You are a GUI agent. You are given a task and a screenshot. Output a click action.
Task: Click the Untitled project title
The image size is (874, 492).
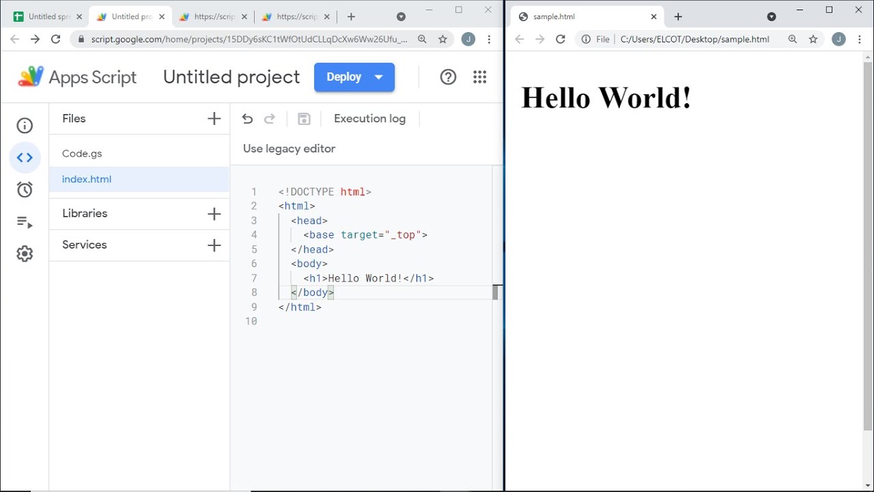(x=231, y=77)
